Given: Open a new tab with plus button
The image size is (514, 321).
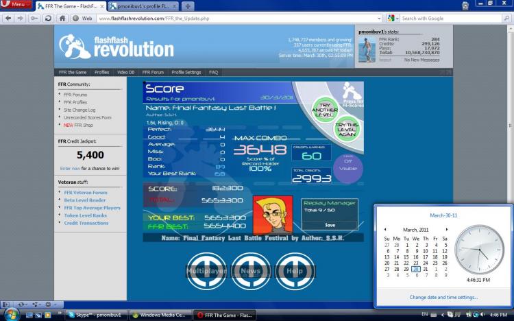Looking at the screenshot, I should pyautogui.click(x=188, y=6).
